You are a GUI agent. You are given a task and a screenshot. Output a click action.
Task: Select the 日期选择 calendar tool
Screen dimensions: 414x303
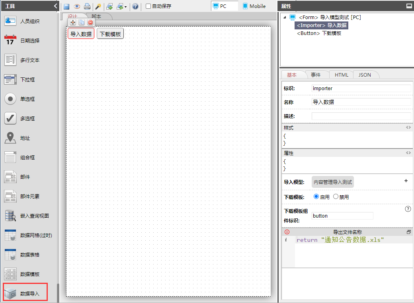pos(25,41)
